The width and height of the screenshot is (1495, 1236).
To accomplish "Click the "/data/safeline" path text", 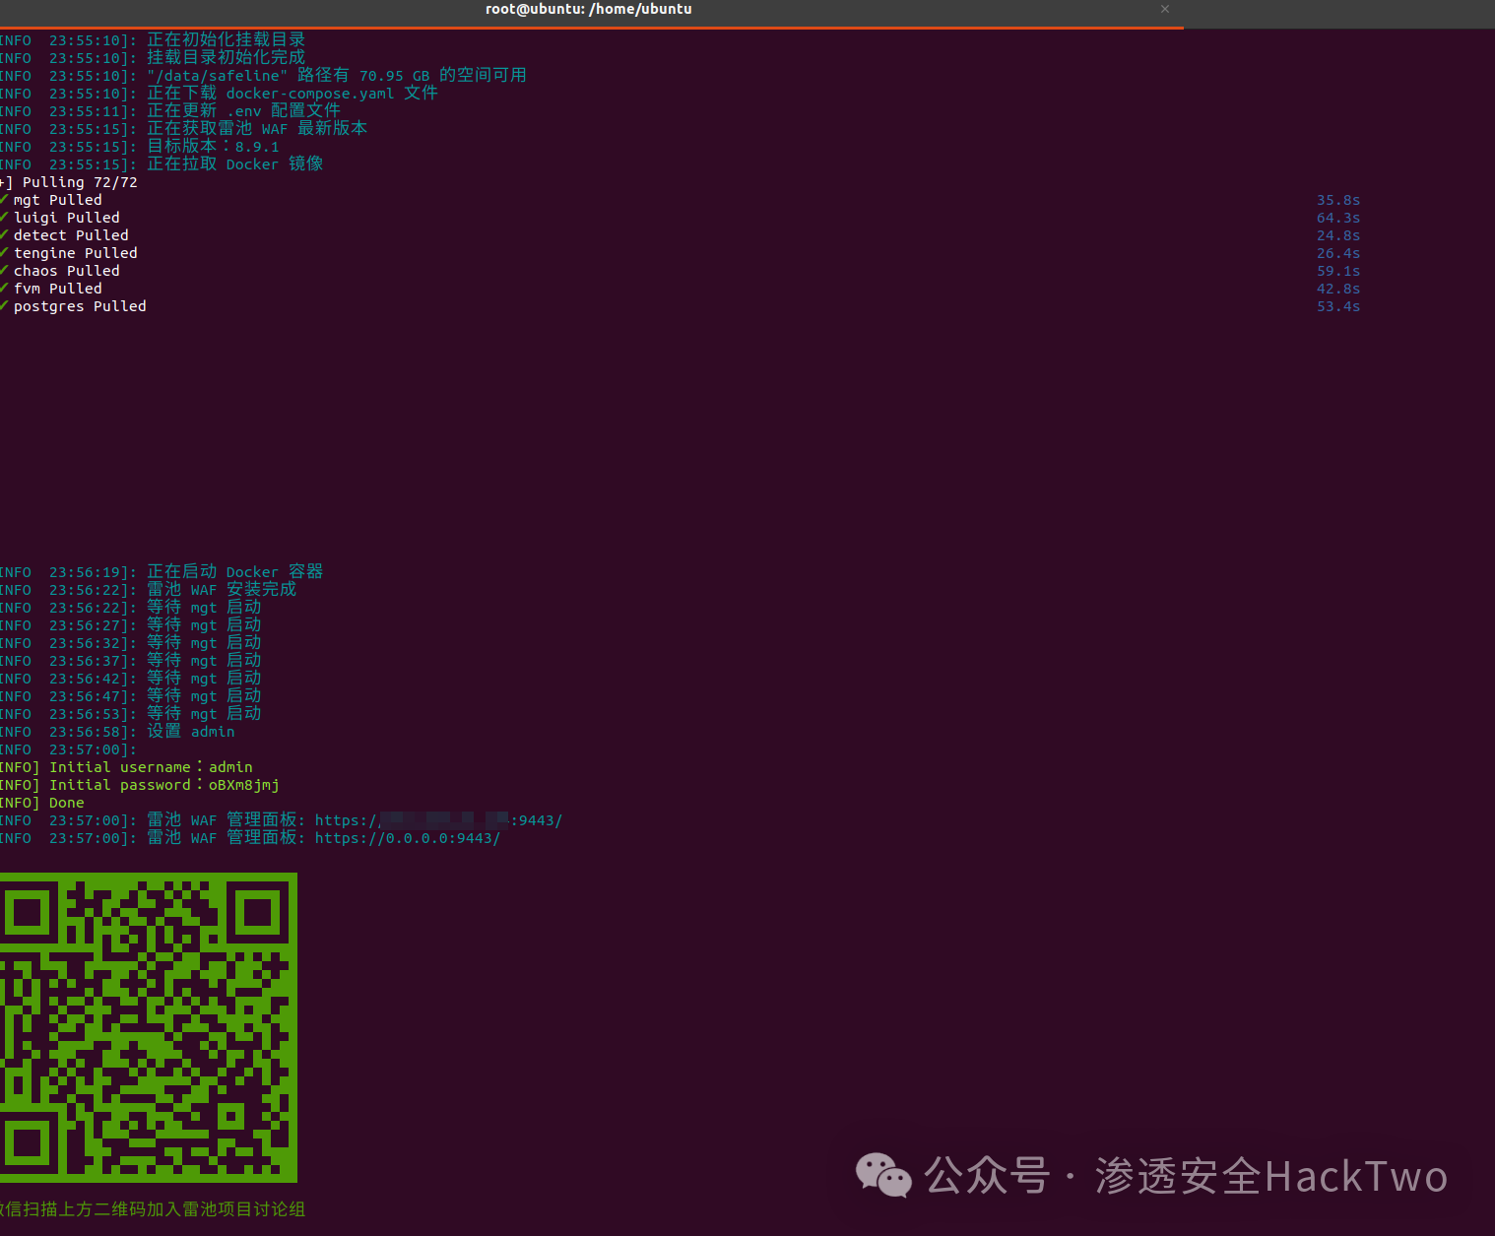I will point(217,76).
